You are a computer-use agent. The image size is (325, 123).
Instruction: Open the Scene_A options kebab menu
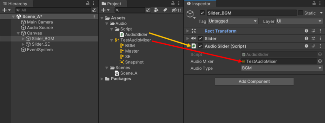pyautogui.click(x=94, y=16)
